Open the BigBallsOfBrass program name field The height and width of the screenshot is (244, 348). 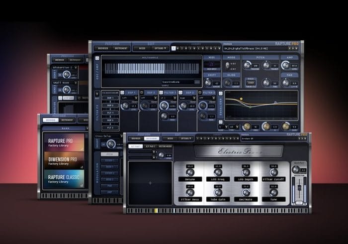255,48
